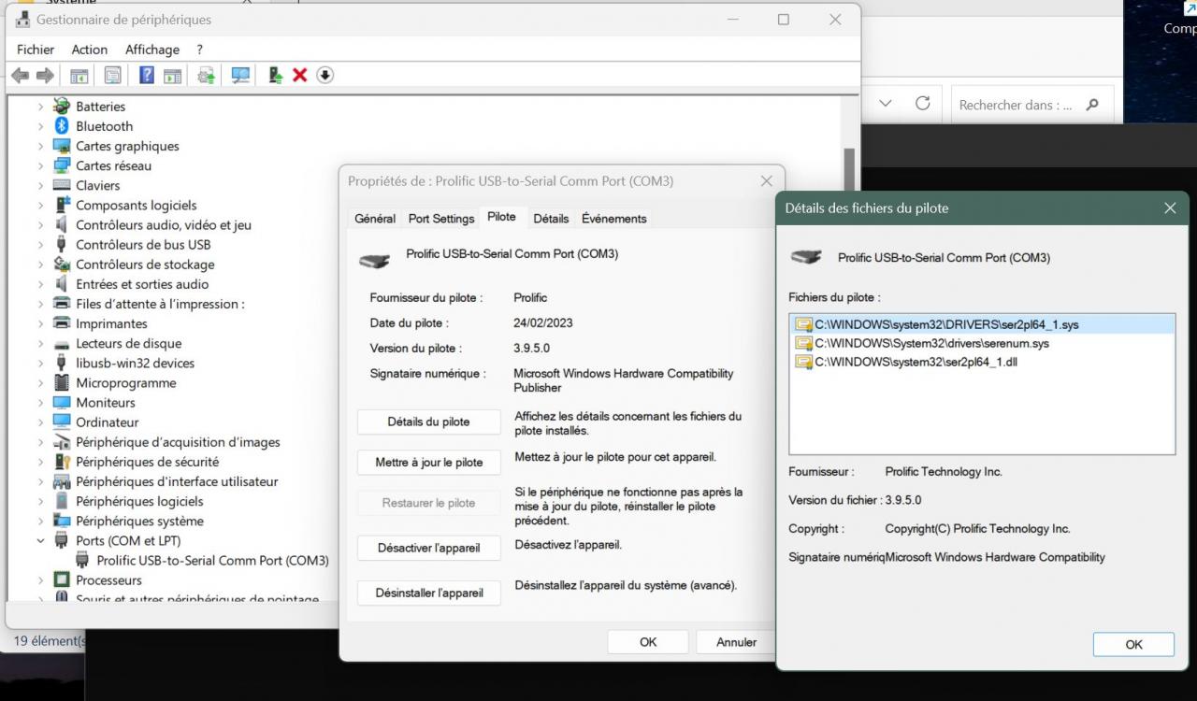1197x701 pixels.
Task: Expand the Ordinateur category
Action: pos(40,422)
